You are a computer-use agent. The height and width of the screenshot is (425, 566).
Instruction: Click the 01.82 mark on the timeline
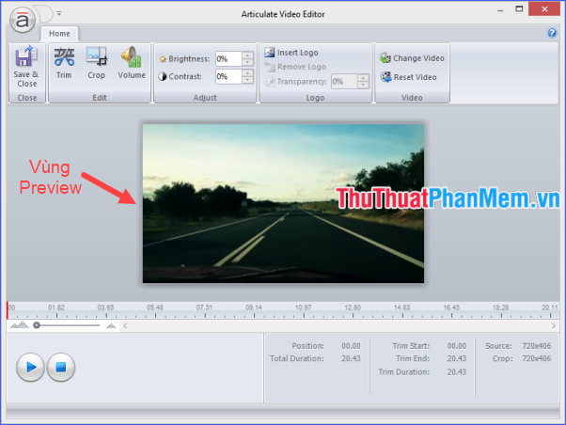(56, 307)
